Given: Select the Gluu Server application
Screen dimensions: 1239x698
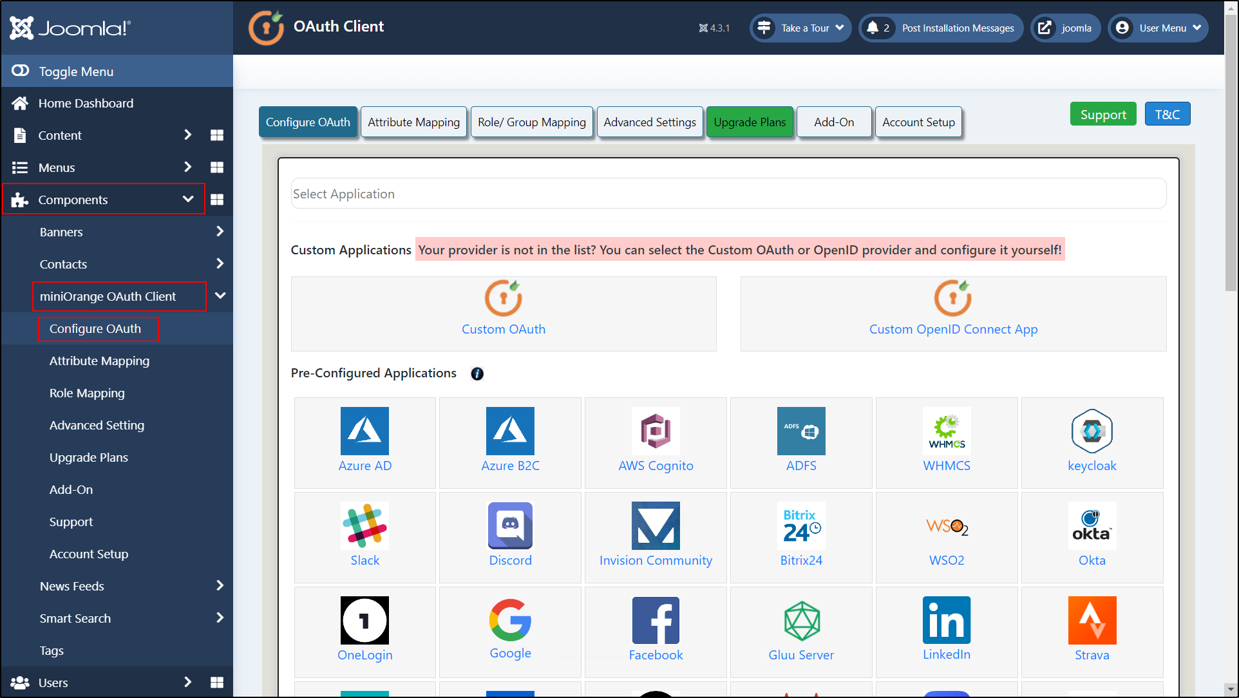Looking at the screenshot, I should pyautogui.click(x=801, y=632).
